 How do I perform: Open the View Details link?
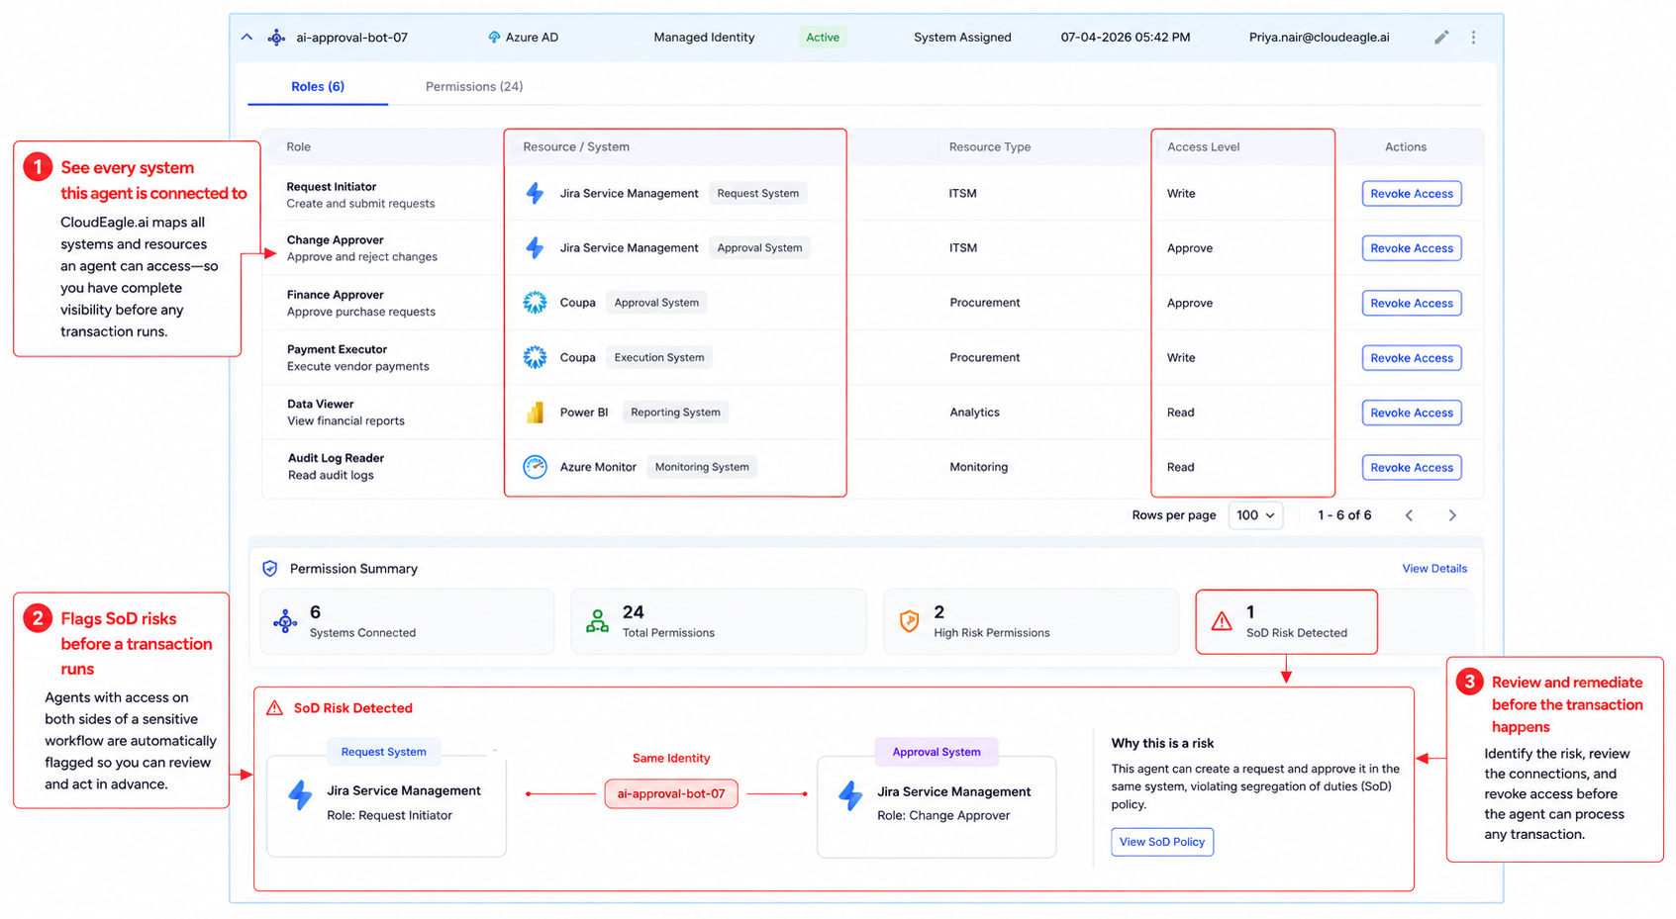click(x=1434, y=569)
